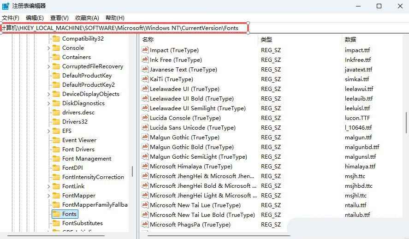Click the ab icon beside Malgun Gothic Bold
Viewport: 409px width, 239px height.
click(145, 146)
